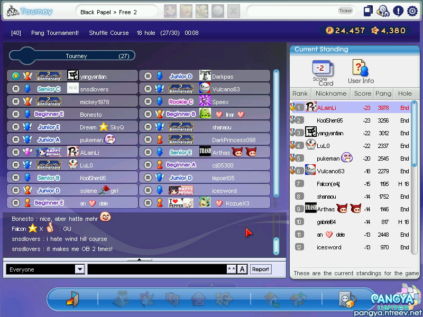Click the emoticon ^^ button
The width and height of the screenshot is (423, 317).
(x=232, y=269)
